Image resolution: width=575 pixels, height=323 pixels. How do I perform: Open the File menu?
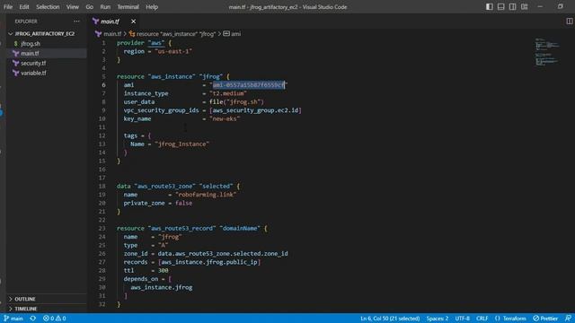(8, 6)
